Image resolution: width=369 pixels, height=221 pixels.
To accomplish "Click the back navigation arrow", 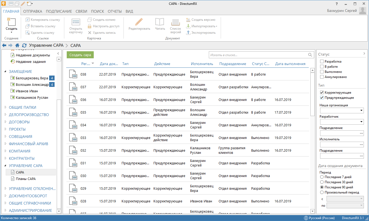I will 4,45.
